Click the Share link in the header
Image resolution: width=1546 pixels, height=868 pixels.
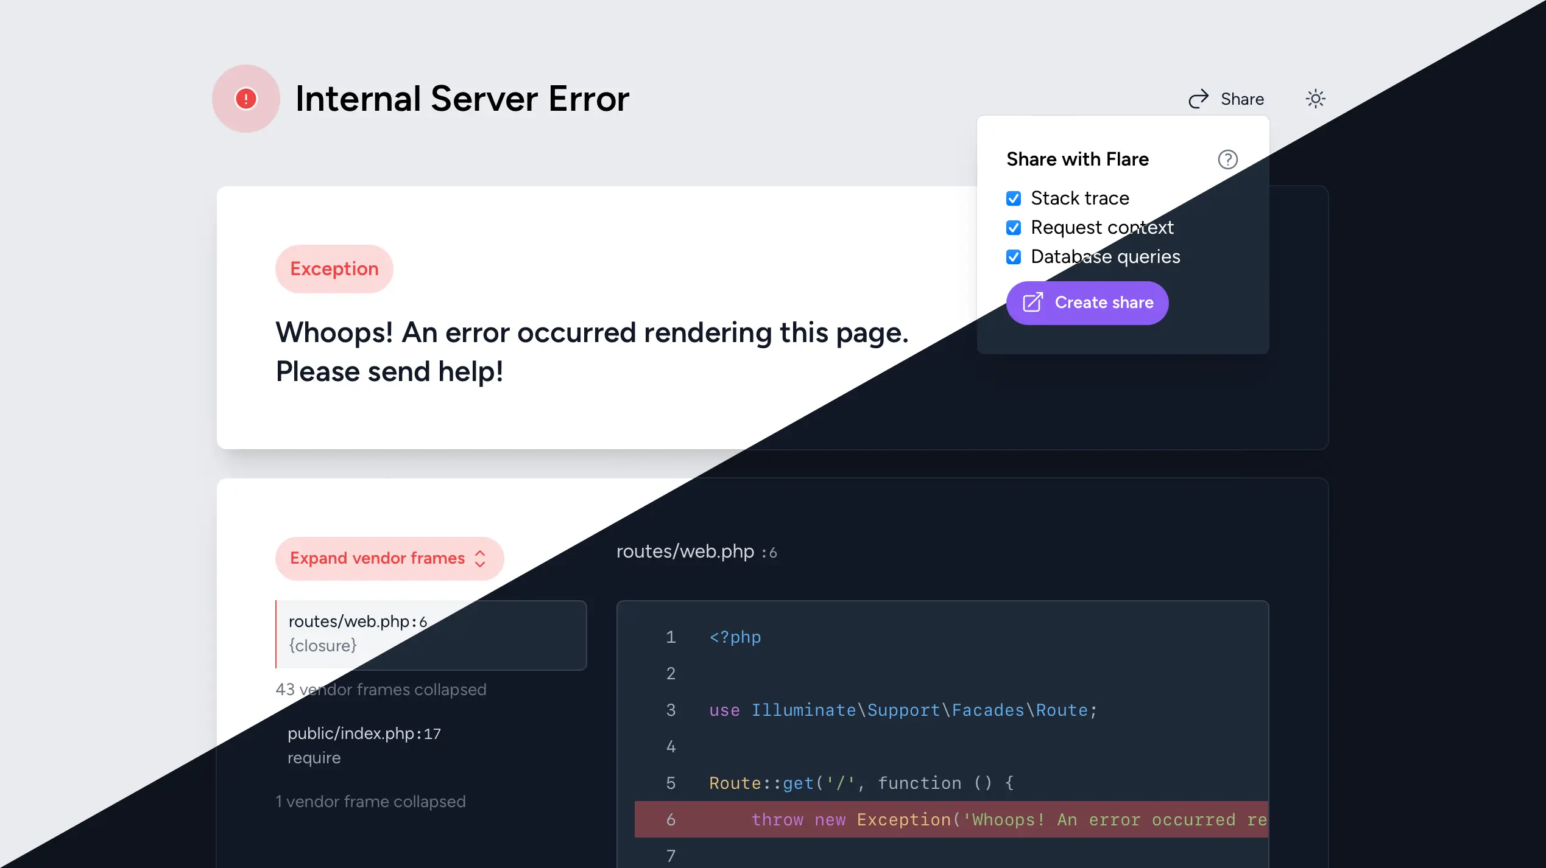(1241, 98)
